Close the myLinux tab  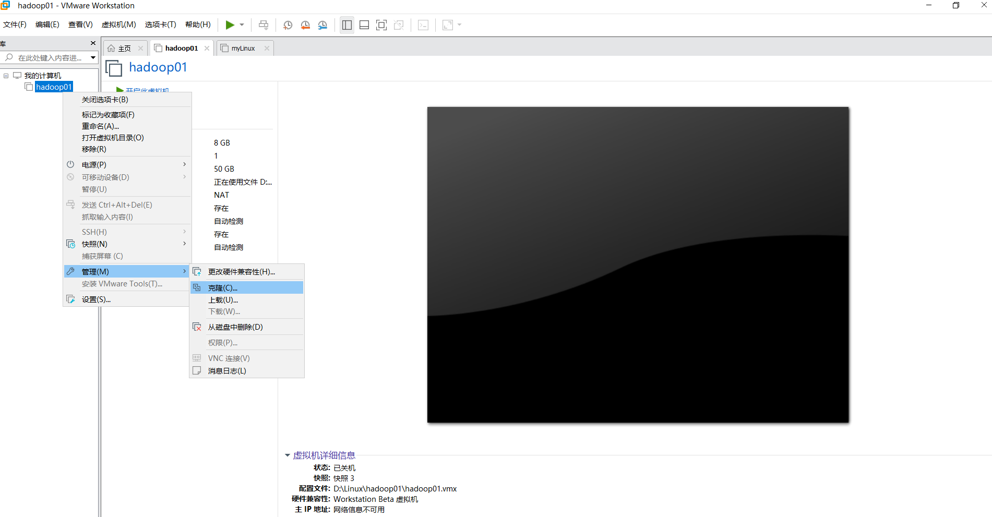point(267,48)
